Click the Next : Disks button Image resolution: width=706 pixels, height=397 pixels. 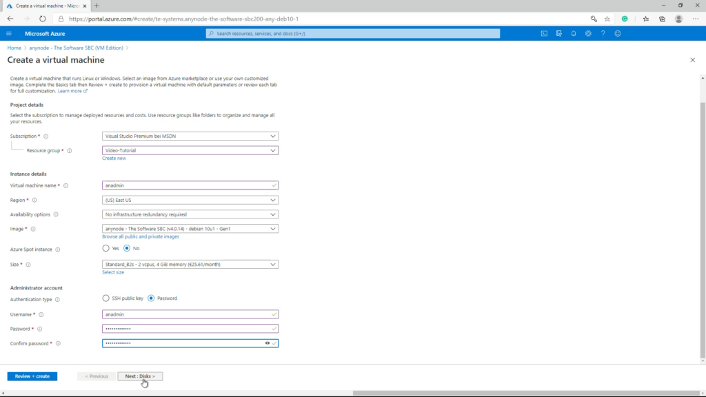click(x=140, y=376)
